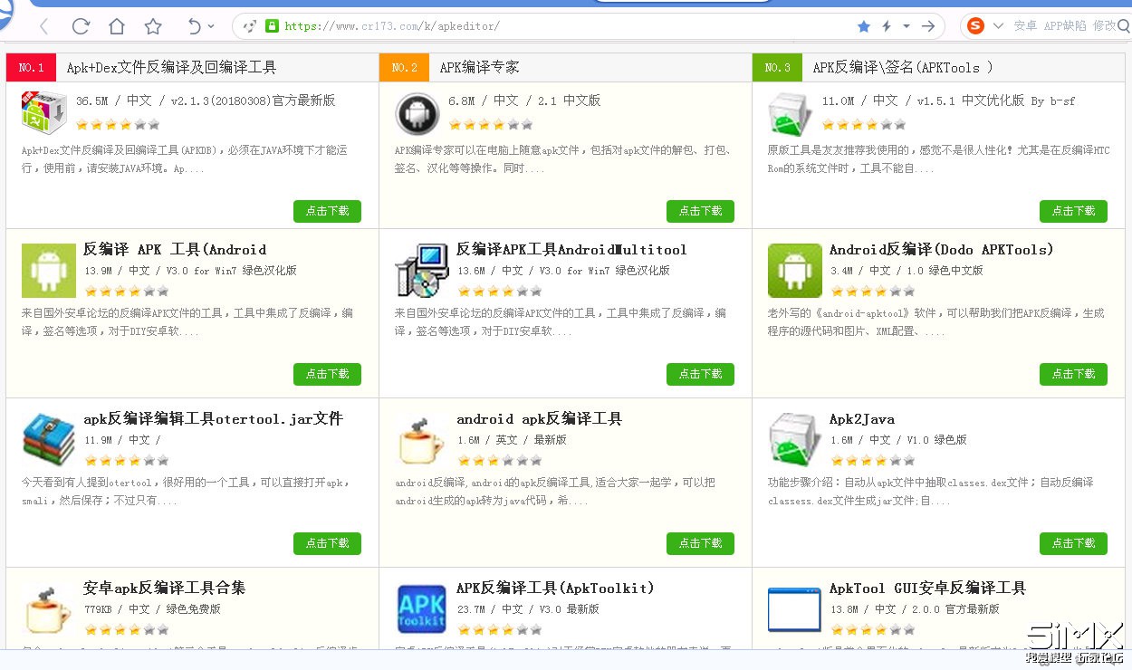
Task: Open the 反编译 APK 工具(Android title
Action: pos(175,250)
